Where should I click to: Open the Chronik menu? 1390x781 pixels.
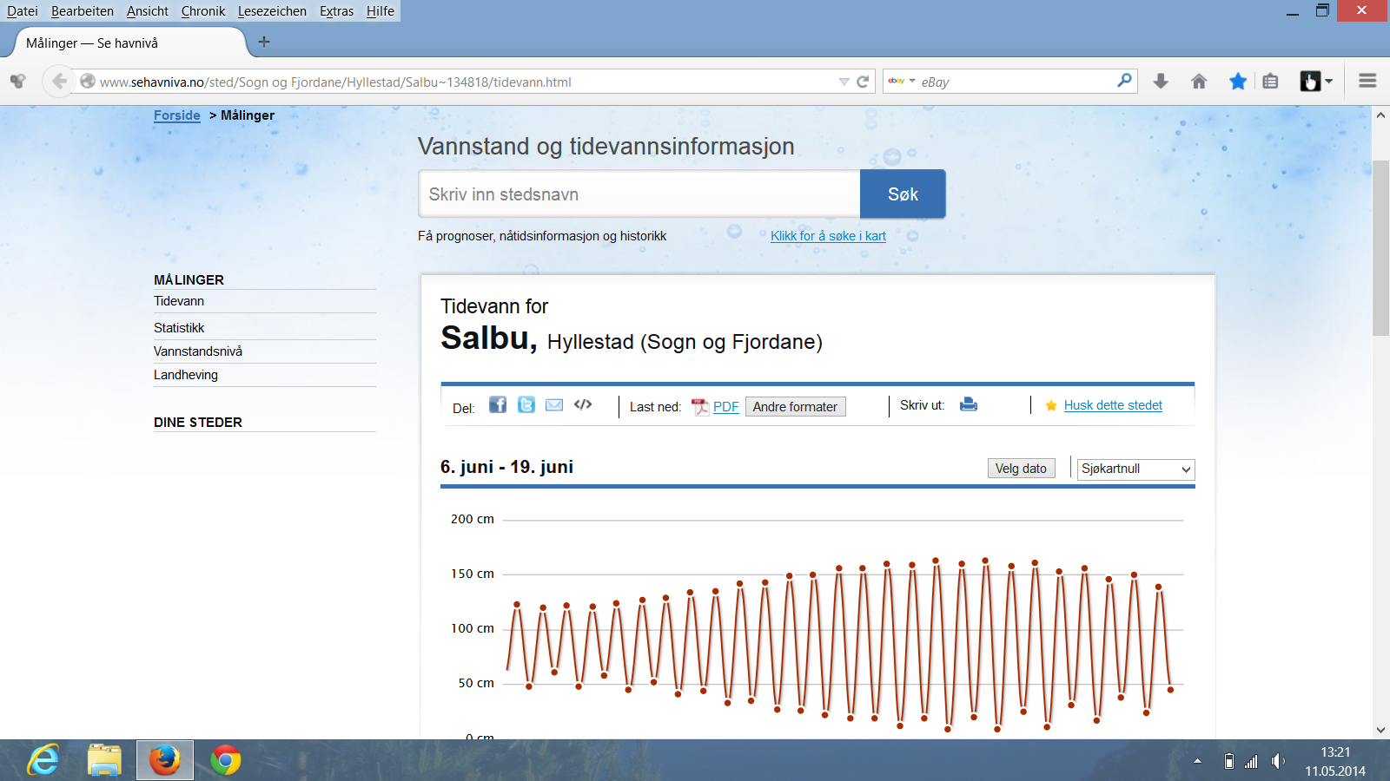point(203,11)
